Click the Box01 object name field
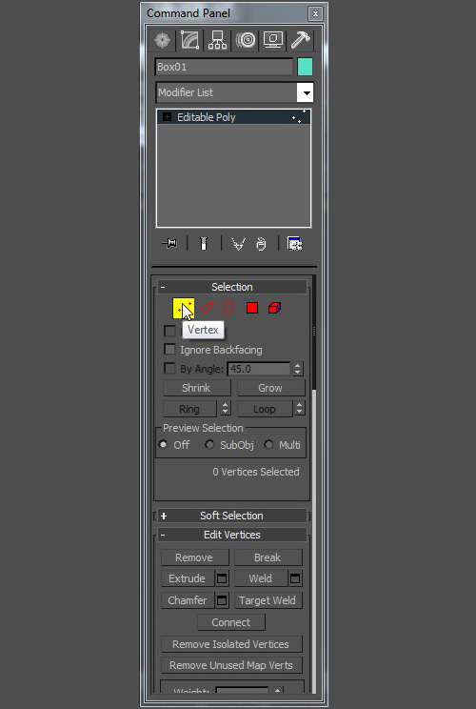 click(224, 67)
